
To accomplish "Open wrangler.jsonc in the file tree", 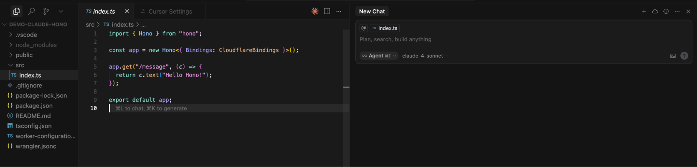I will [x=36, y=146].
